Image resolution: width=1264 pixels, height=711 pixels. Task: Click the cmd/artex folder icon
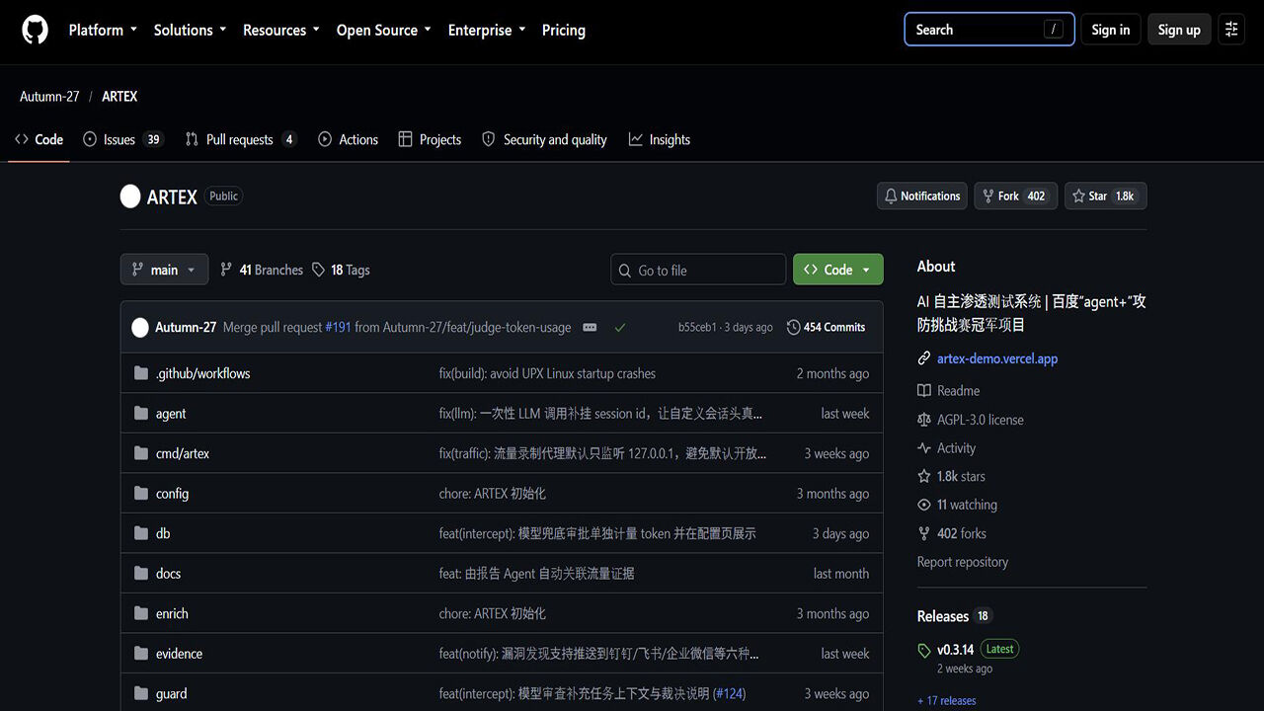point(141,453)
